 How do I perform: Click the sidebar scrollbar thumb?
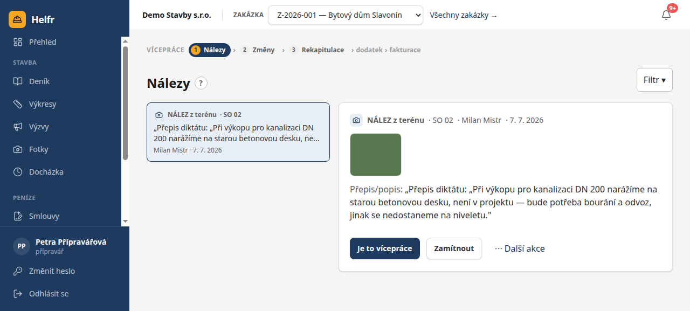click(125, 102)
